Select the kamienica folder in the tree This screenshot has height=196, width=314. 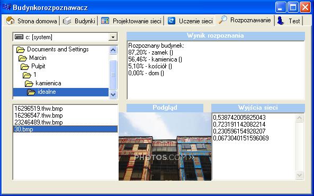[48, 83]
